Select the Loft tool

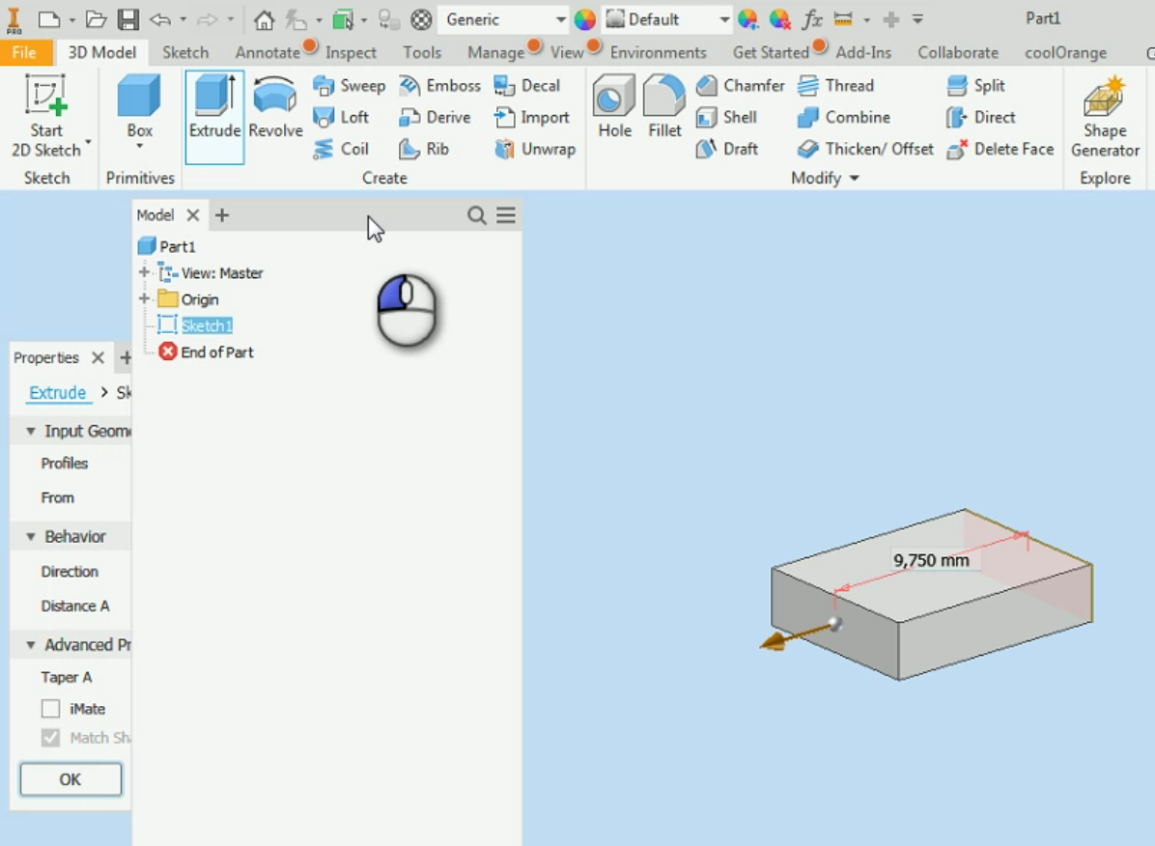click(341, 117)
